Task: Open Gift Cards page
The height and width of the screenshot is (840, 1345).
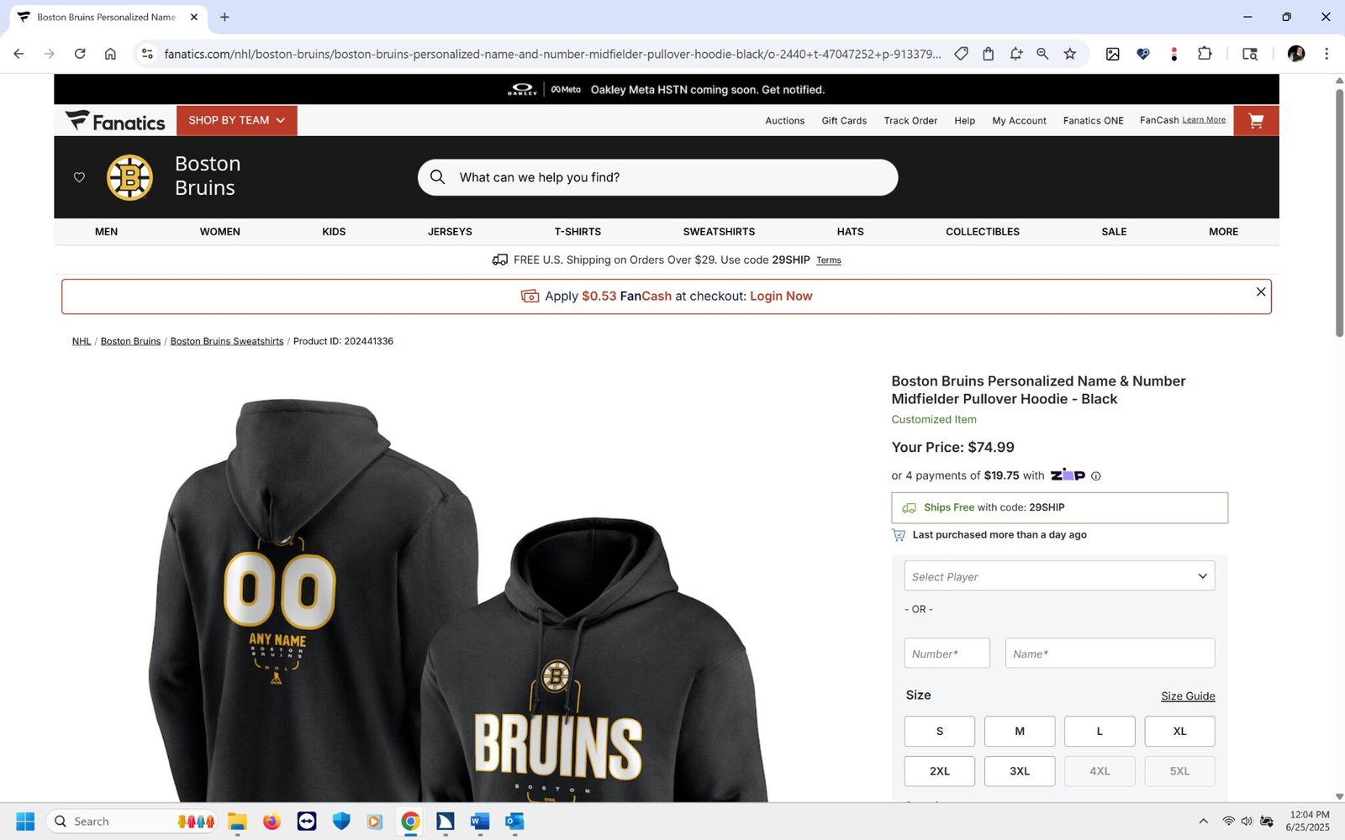Action: (x=844, y=121)
